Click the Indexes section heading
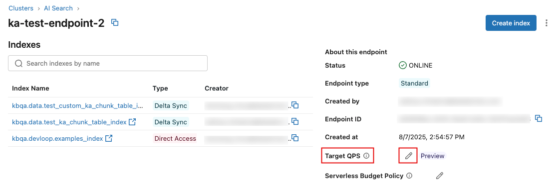 pyautogui.click(x=24, y=45)
